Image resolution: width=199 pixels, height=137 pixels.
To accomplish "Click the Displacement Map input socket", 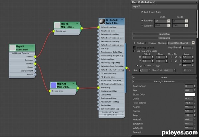I will 99,91.
